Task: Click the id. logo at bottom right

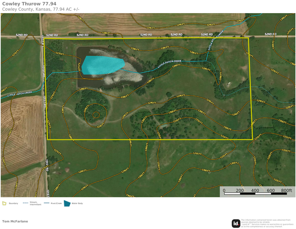Action: pyautogui.click(x=236, y=223)
